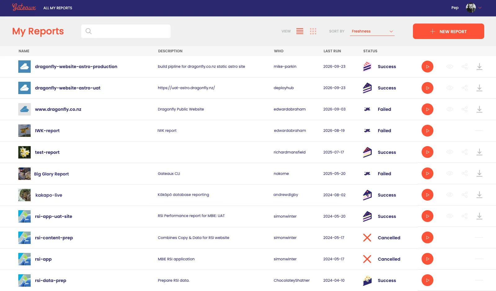Screen dimensions: 496x291
Task: Click the kakapo-live thumbnail image
Action: pyautogui.click(x=24, y=195)
